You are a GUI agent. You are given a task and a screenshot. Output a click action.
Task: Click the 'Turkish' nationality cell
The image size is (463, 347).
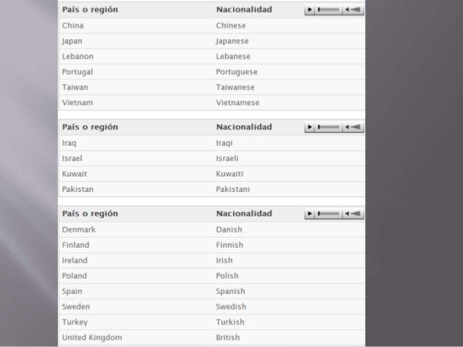230,322
